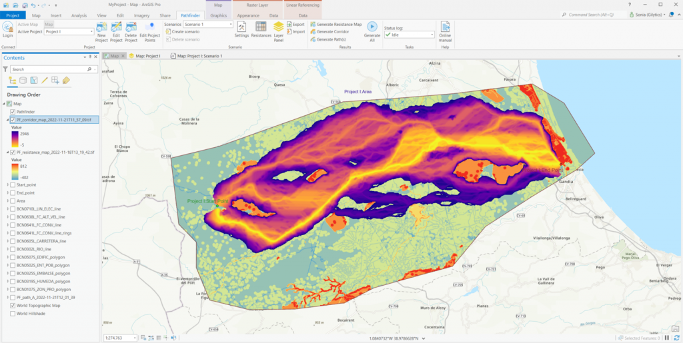Click the Delete Project icon
683x343 pixels.
click(x=131, y=27)
